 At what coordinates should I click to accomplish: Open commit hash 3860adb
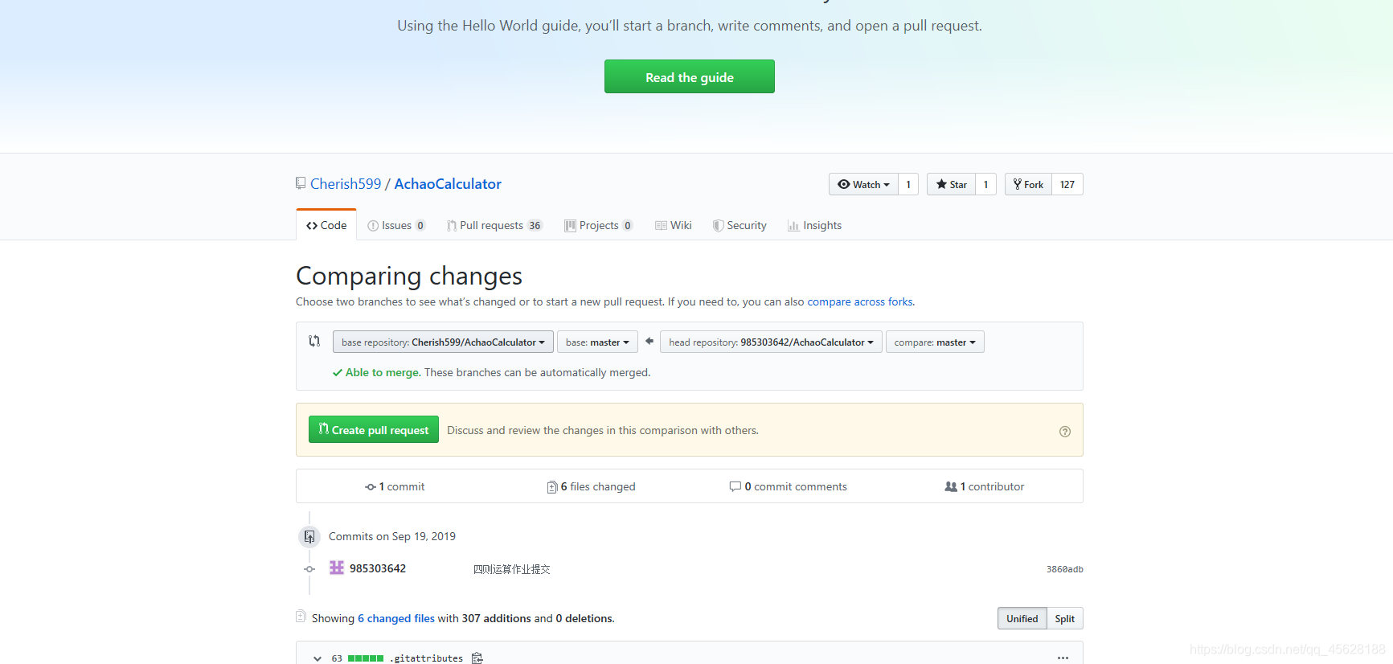tap(1064, 569)
